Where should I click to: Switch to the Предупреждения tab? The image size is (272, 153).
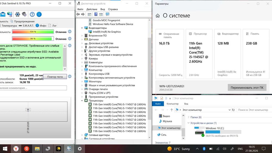(x=22, y=21)
